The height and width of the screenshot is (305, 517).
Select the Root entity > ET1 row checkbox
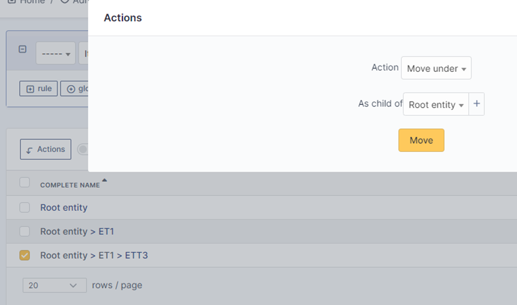click(25, 231)
